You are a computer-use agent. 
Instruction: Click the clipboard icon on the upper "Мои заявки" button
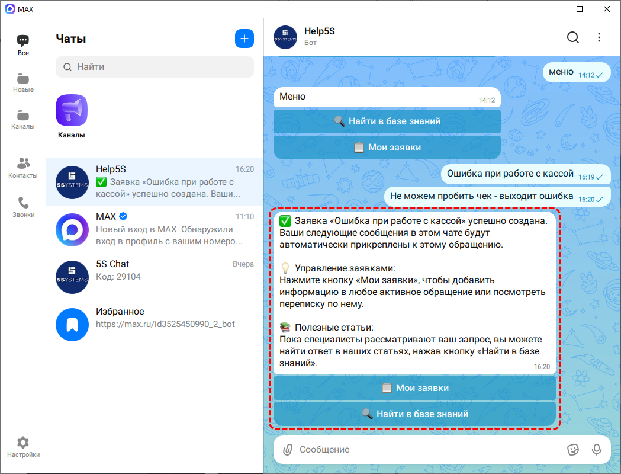[359, 148]
